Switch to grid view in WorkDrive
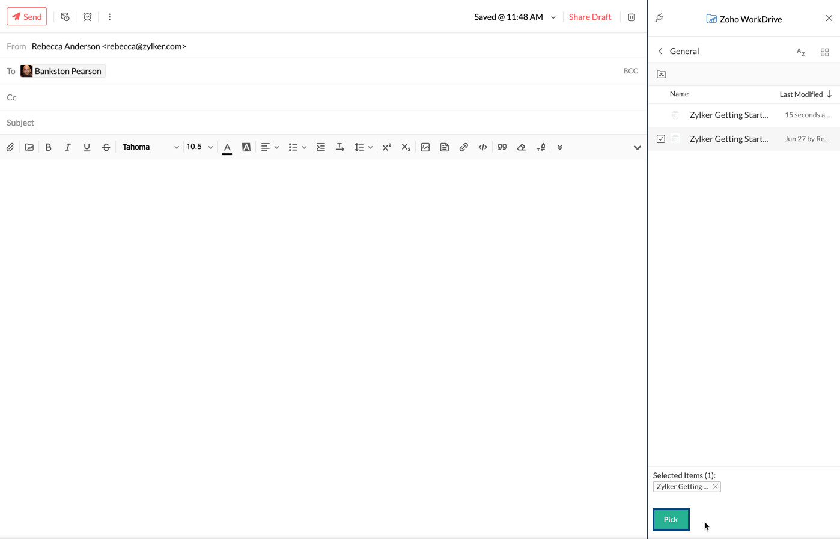This screenshot has height=539, width=840. (825, 53)
